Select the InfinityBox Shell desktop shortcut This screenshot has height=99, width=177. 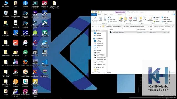click(x=25, y=33)
